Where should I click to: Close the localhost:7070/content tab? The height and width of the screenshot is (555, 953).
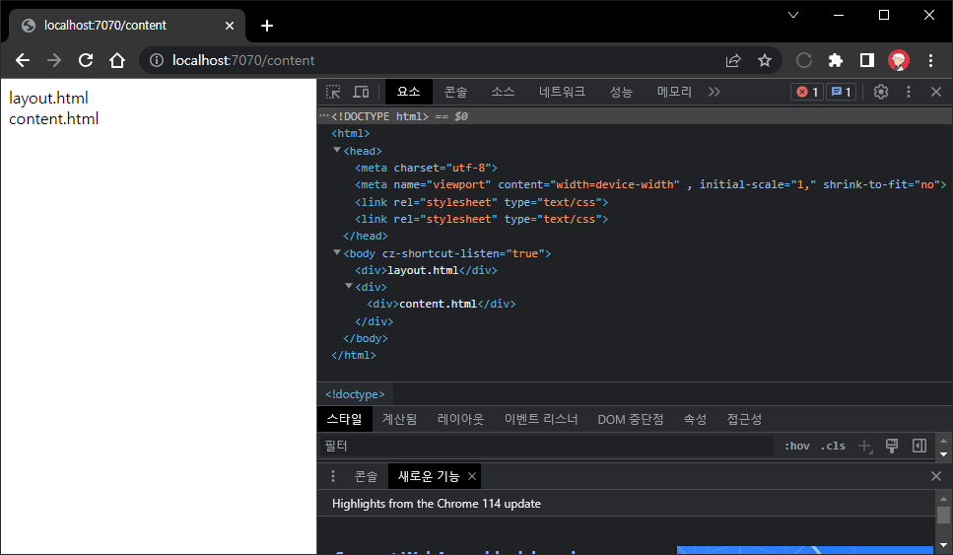(x=229, y=26)
